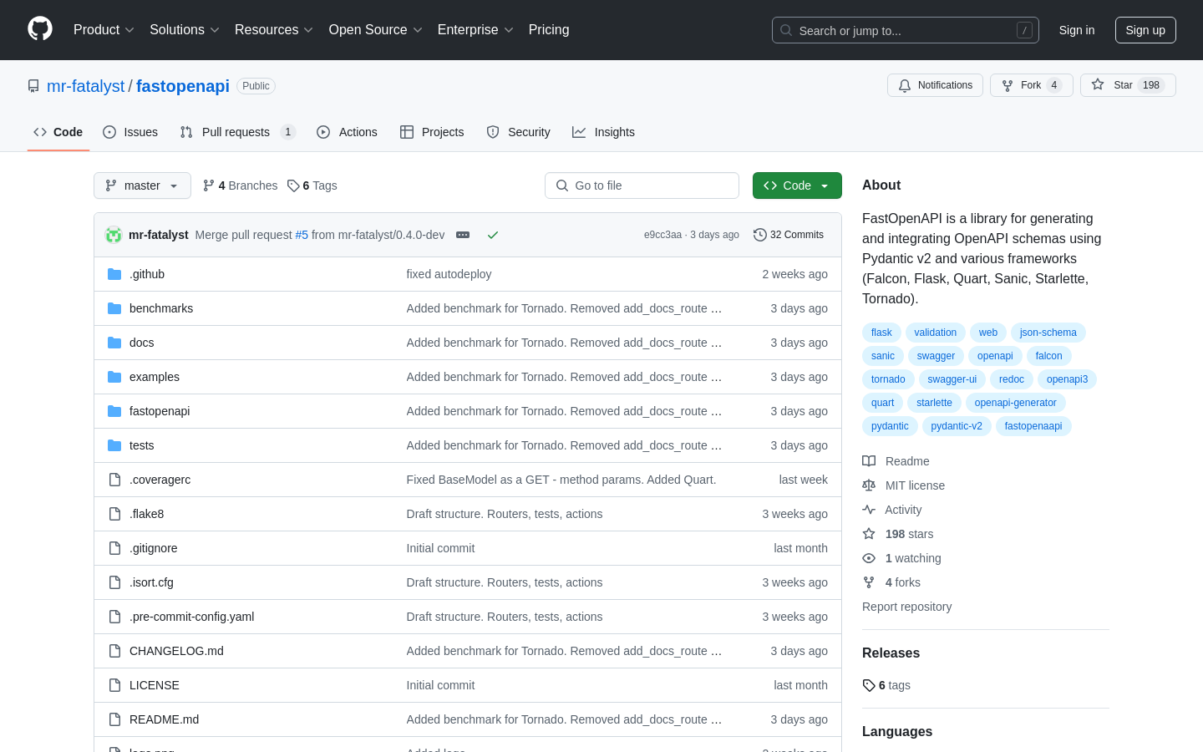
Task: Open the 'fixed autodeploy' commit message
Action: (x=449, y=274)
